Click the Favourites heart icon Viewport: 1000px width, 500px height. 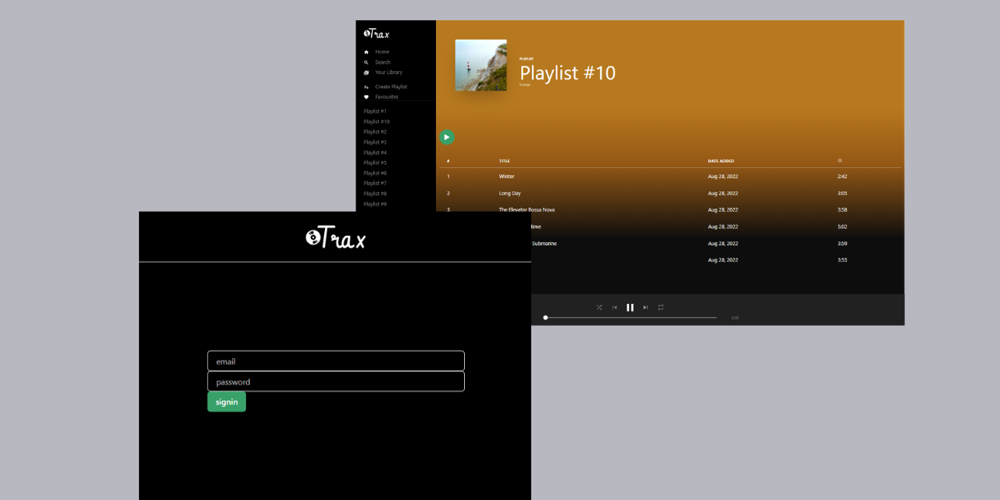(x=366, y=97)
